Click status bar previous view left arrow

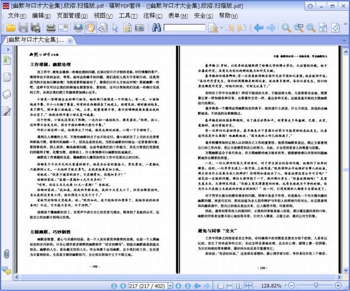[197, 286]
